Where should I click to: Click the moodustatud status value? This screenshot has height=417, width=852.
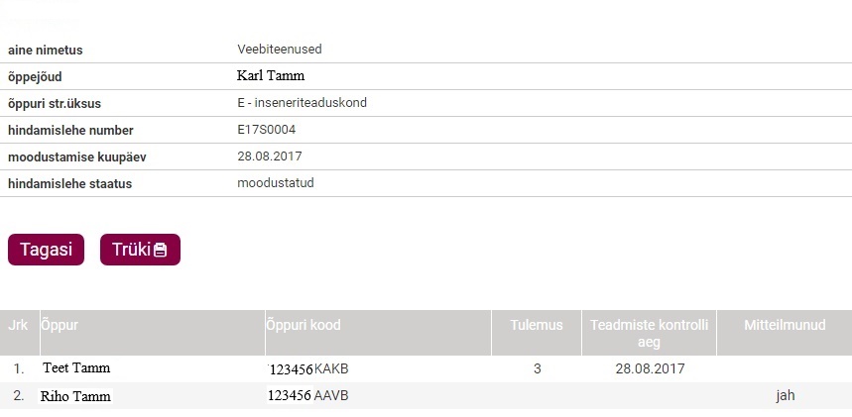[276, 183]
